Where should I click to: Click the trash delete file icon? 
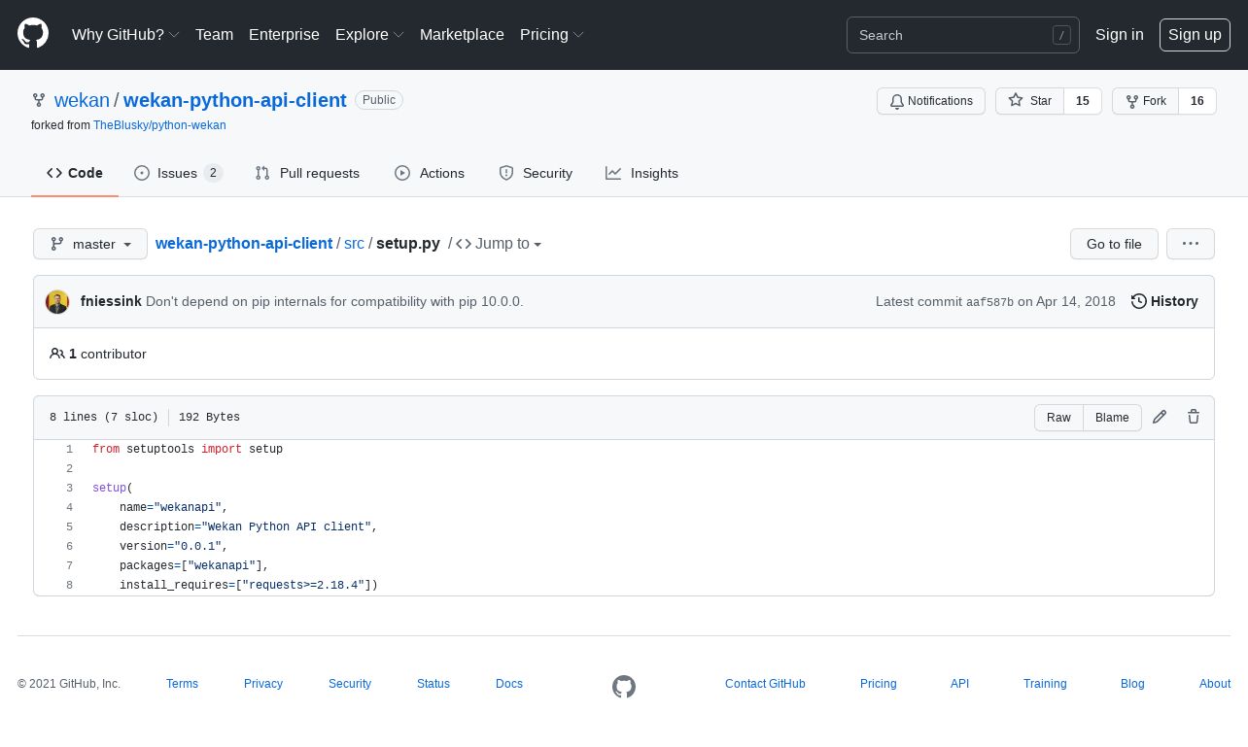[x=1194, y=417]
